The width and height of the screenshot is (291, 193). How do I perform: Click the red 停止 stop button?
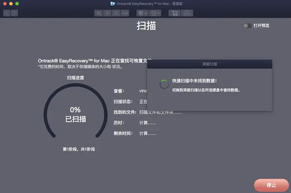271,185
